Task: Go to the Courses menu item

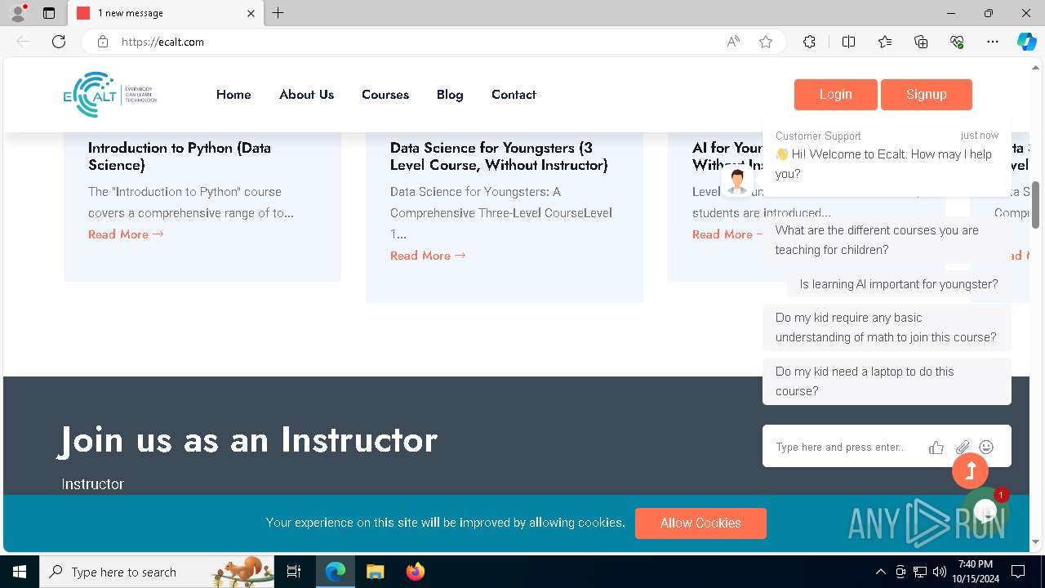Action: [x=385, y=95]
